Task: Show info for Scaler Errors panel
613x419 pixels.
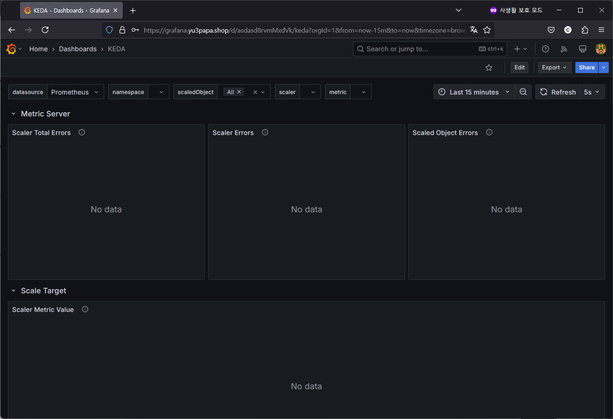Action: (x=265, y=132)
